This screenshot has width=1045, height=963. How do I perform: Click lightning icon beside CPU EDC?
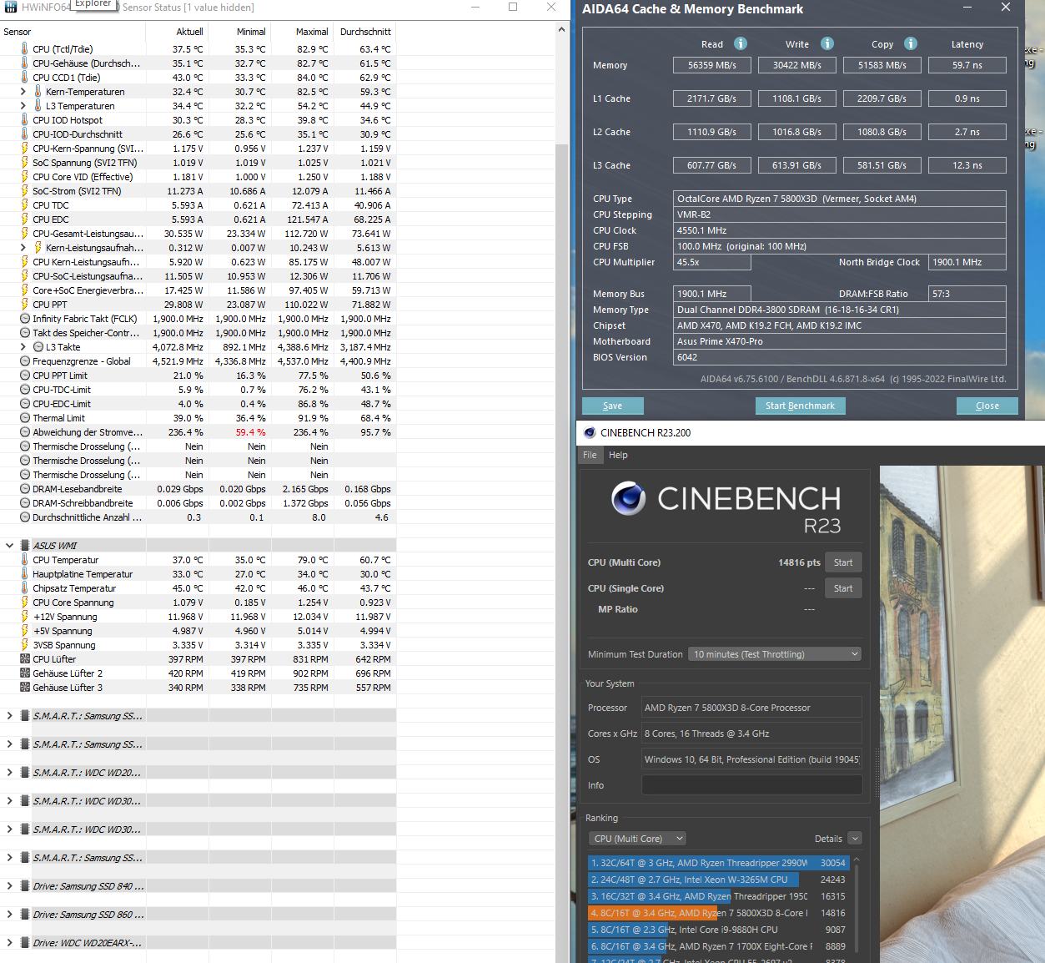click(x=25, y=219)
